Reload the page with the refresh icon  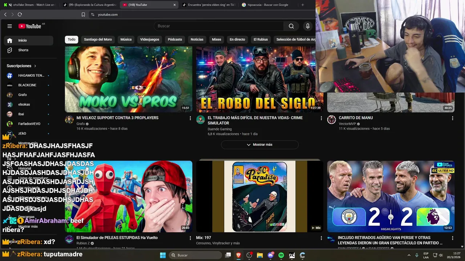tap(20, 14)
